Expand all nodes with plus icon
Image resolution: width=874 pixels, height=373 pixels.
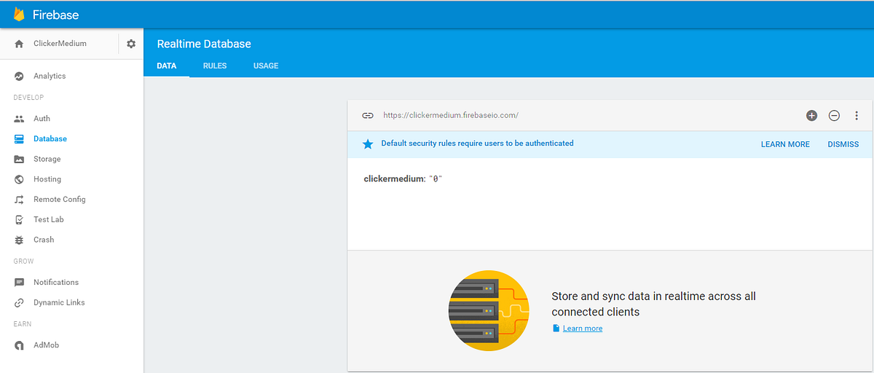tap(812, 115)
